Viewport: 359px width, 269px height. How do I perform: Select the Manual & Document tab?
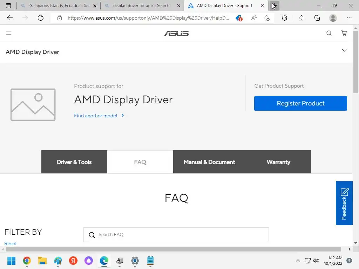point(209,162)
